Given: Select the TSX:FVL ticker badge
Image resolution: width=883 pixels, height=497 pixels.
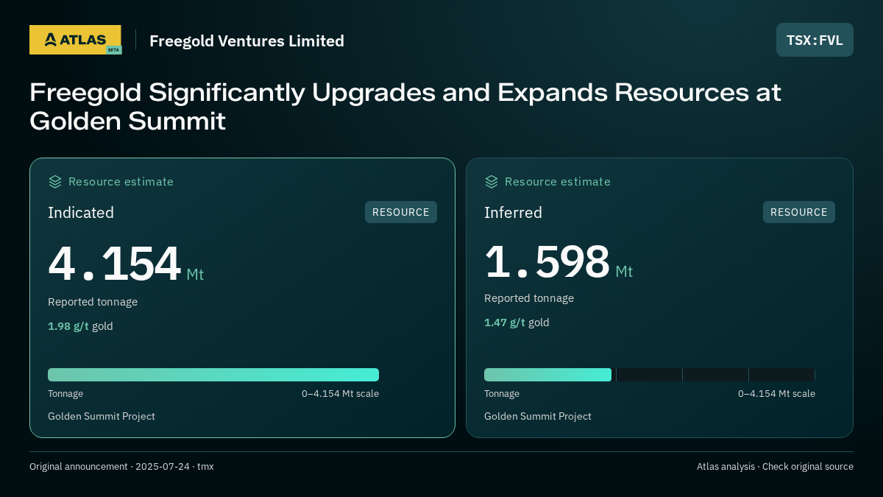Looking at the screenshot, I should tap(815, 40).
